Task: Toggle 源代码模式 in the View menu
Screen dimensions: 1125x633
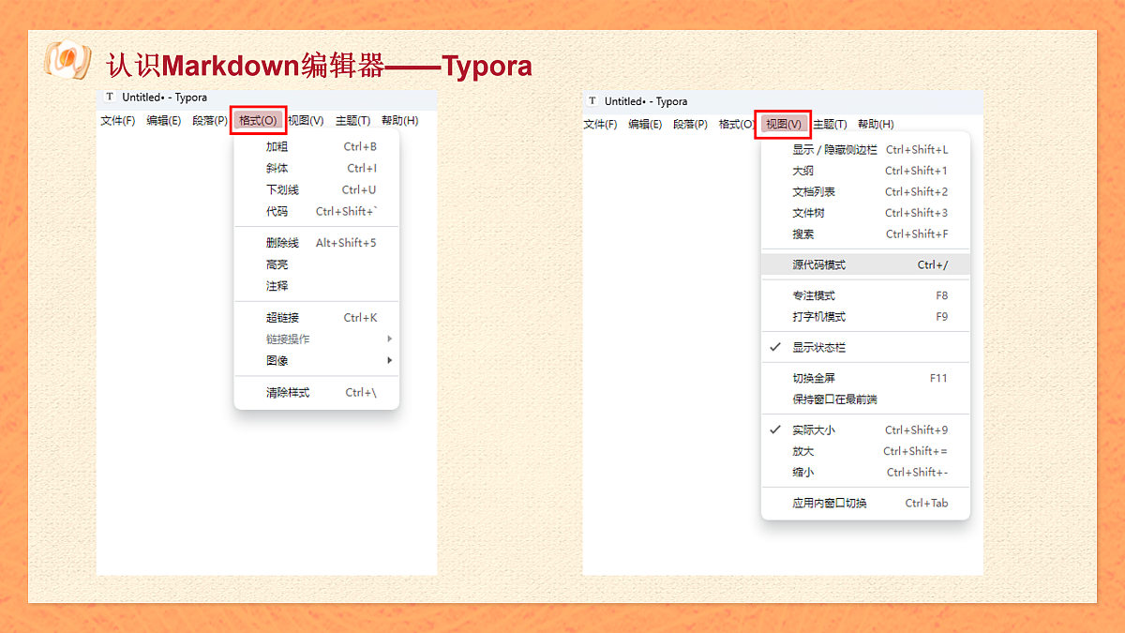Action: [x=865, y=264]
